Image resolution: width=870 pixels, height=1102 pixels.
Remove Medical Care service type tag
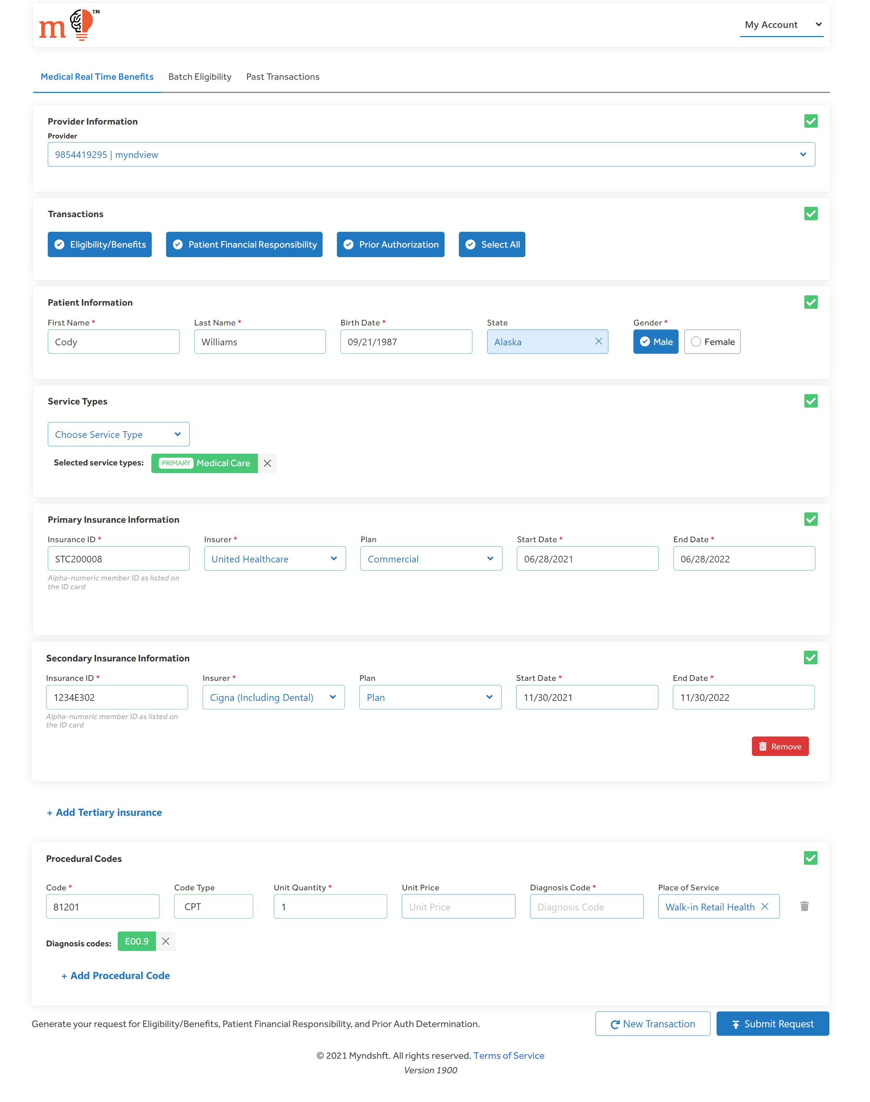[267, 463]
